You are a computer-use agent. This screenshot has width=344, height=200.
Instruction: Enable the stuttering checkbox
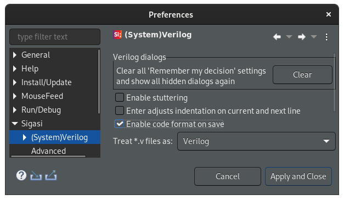point(120,97)
